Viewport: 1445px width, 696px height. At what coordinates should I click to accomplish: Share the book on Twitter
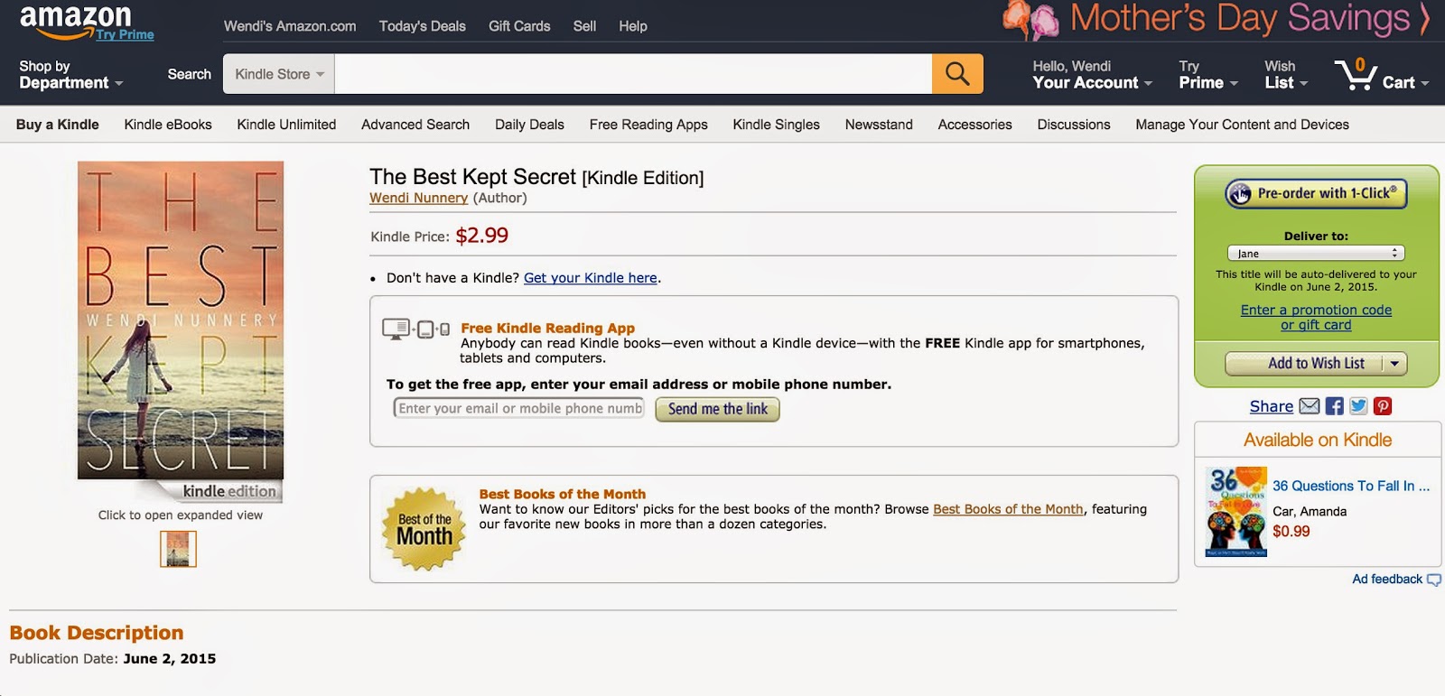click(x=1358, y=406)
